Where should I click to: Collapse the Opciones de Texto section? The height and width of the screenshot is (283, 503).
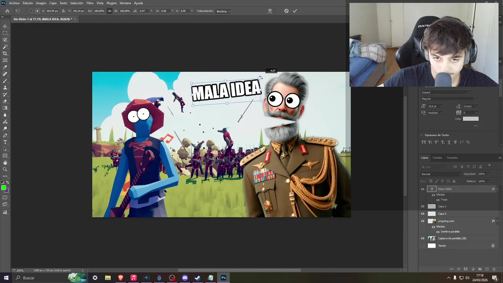pyautogui.click(x=422, y=135)
